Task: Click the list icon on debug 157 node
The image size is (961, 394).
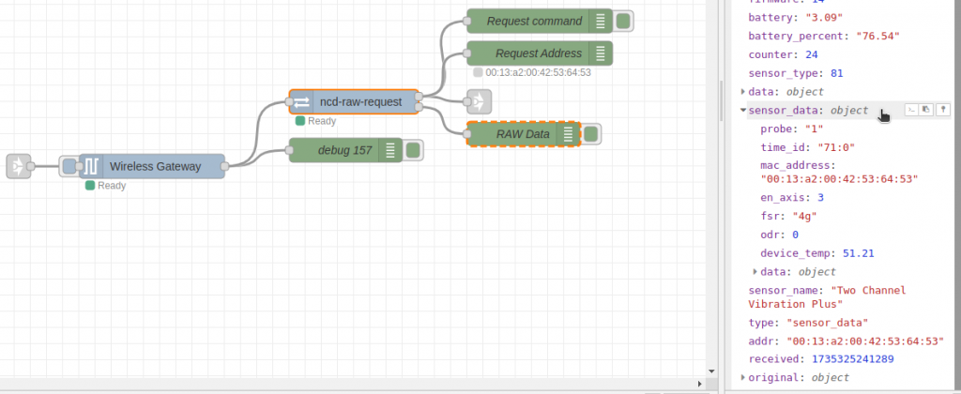Action: pyautogui.click(x=390, y=150)
